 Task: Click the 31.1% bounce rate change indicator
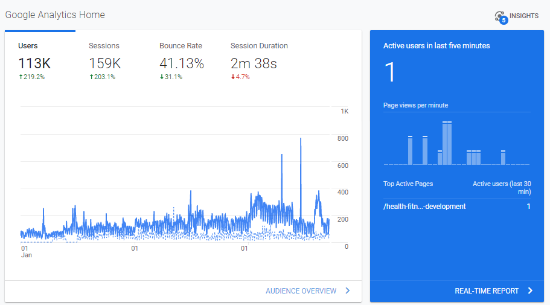coord(171,77)
